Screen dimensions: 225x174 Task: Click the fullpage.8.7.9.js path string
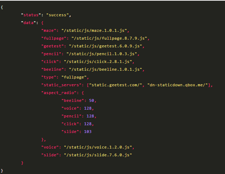[110, 39]
